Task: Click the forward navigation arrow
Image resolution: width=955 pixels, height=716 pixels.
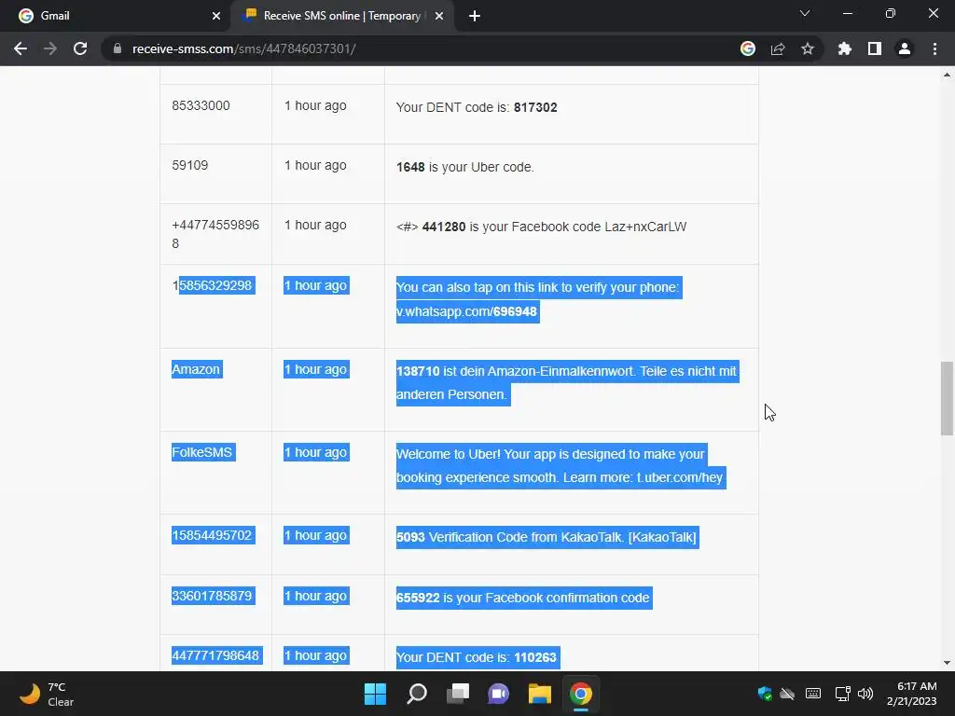Action: click(x=50, y=48)
